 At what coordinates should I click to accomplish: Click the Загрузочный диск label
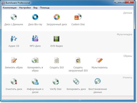pyautogui.click(x=57, y=24)
